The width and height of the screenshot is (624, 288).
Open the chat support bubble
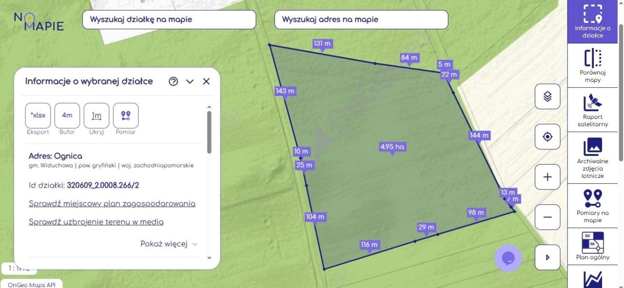click(x=508, y=258)
